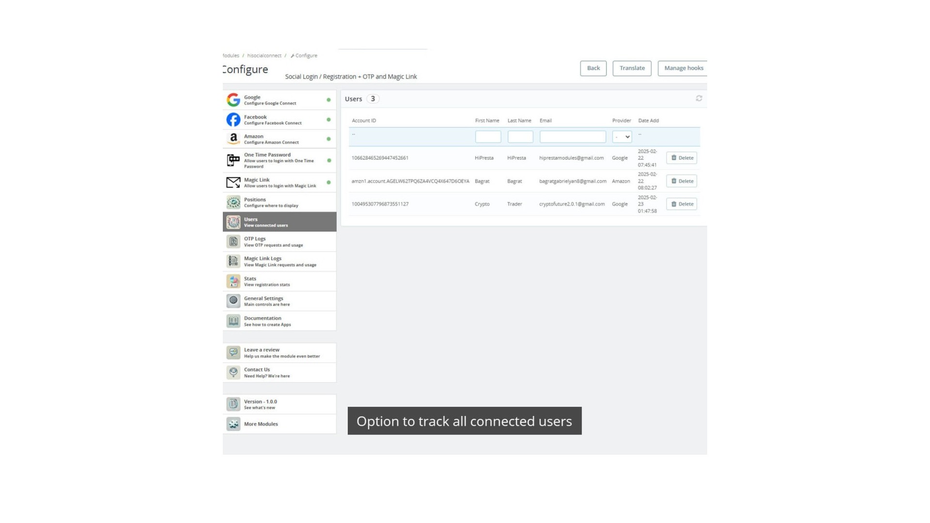Click the Amazon logo icon
Viewport: 930px width, 523px height.
[x=233, y=139]
